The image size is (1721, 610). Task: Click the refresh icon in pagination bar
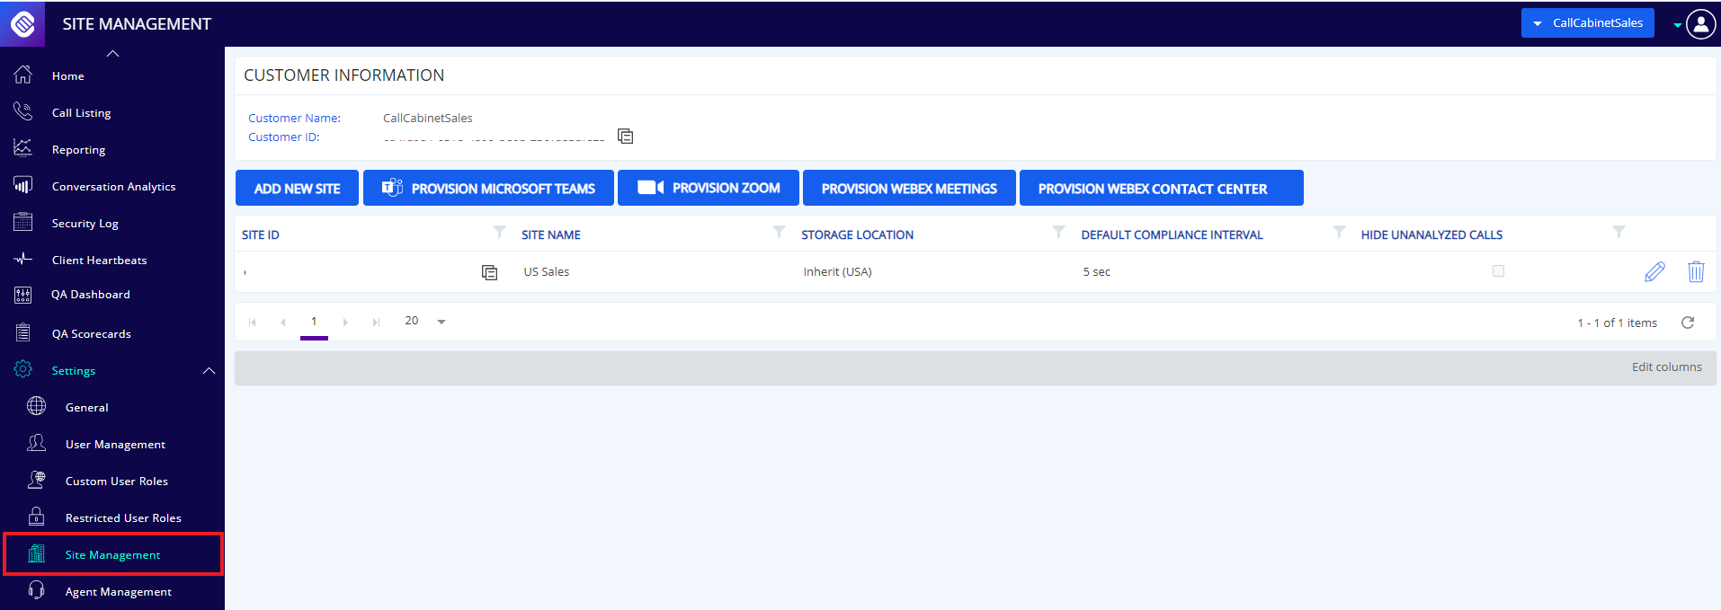[x=1687, y=323]
